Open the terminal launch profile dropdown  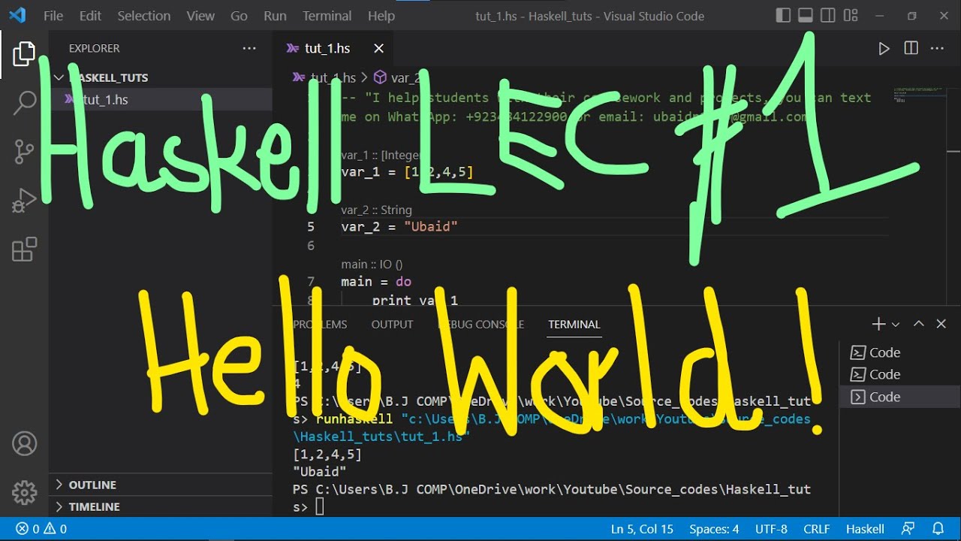pyautogui.click(x=895, y=324)
